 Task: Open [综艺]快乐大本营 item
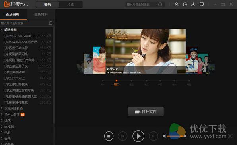click(27, 48)
